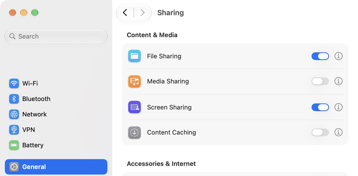The width and height of the screenshot is (358, 176).
Task: Zoom window with green button
Action: [35, 12]
